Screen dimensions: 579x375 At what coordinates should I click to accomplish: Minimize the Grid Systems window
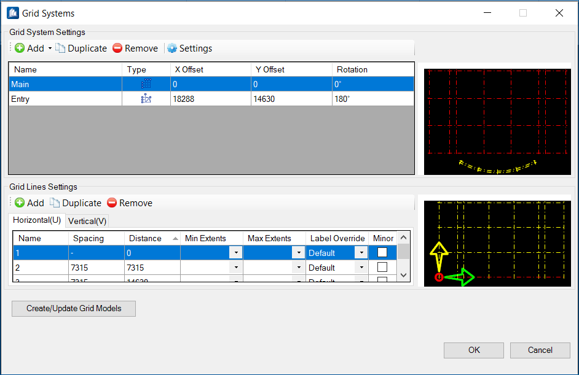[487, 14]
